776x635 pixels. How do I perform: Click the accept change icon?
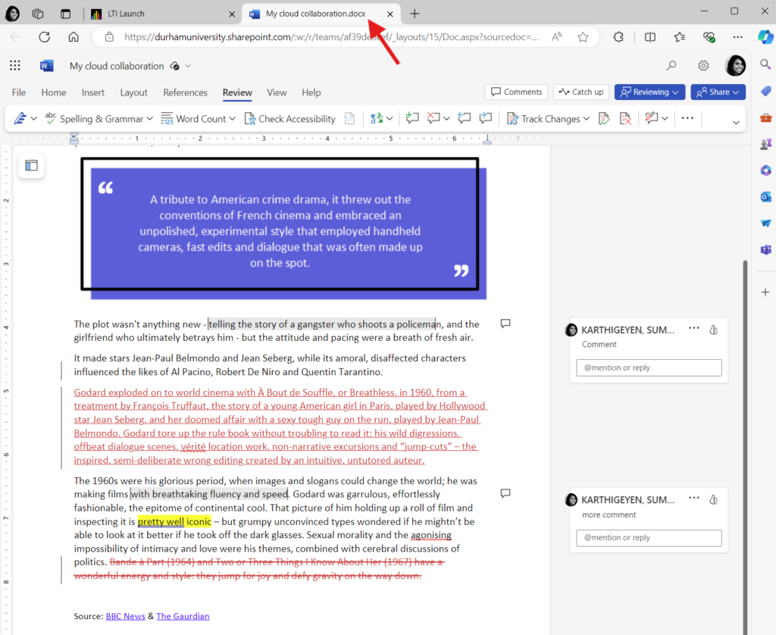604,118
